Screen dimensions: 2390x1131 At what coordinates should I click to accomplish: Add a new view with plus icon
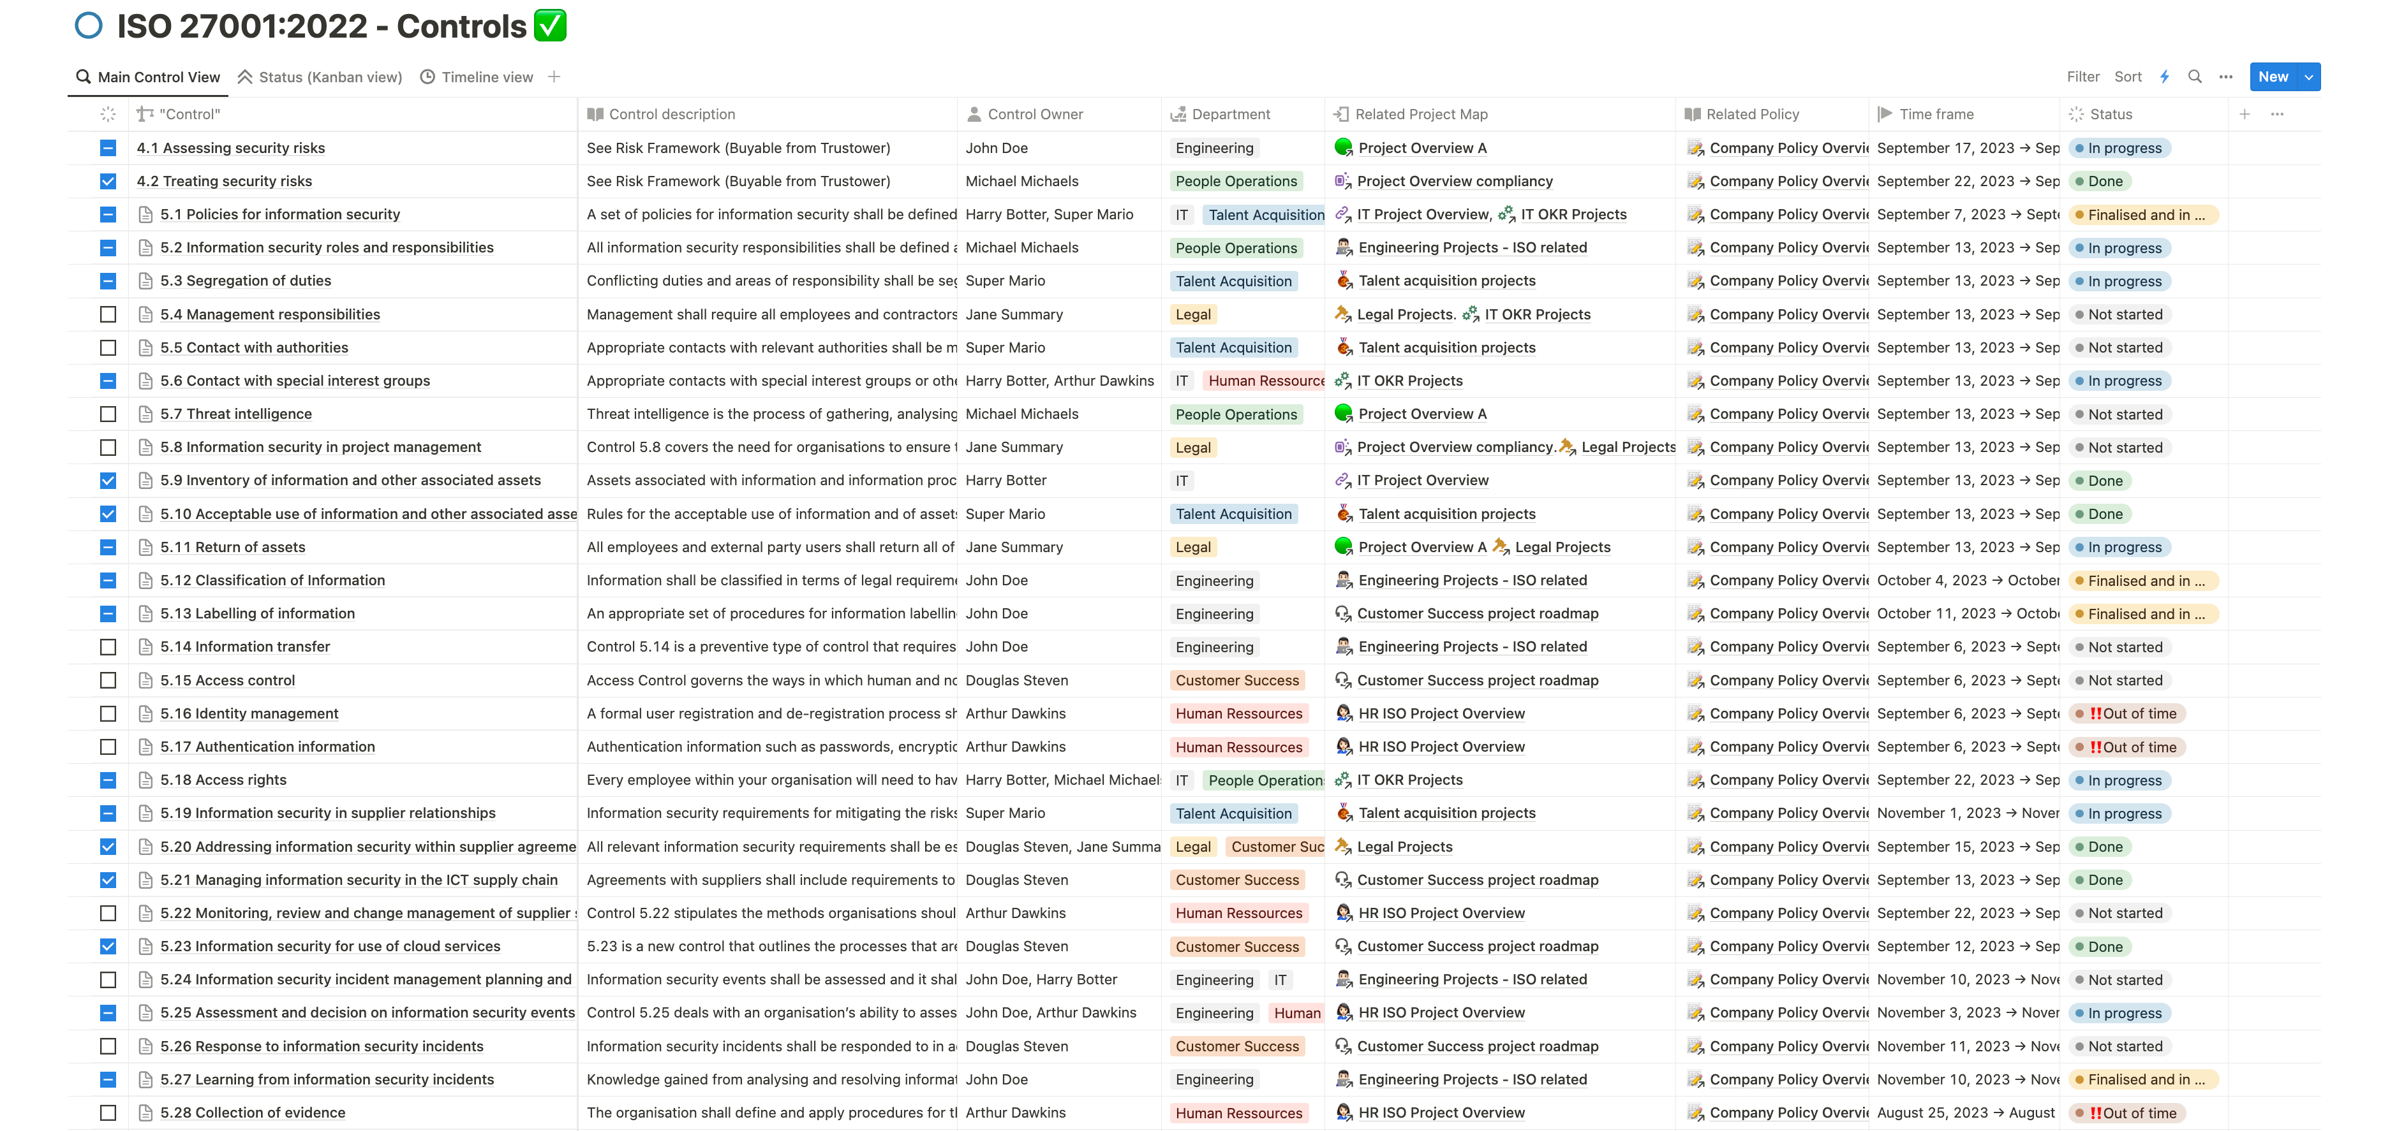pos(554,77)
